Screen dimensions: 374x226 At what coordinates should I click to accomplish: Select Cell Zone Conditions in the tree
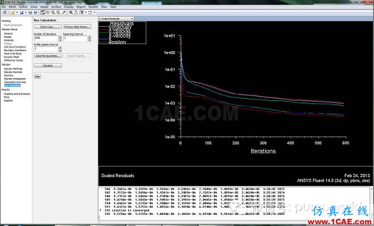click(x=15, y=47)
